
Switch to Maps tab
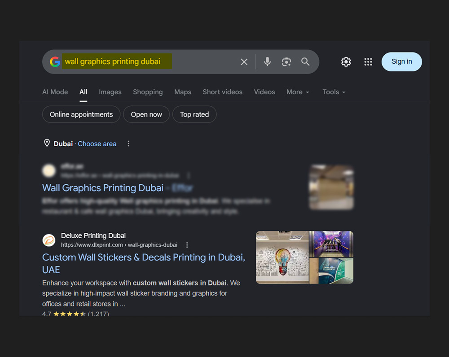point(183,92)
